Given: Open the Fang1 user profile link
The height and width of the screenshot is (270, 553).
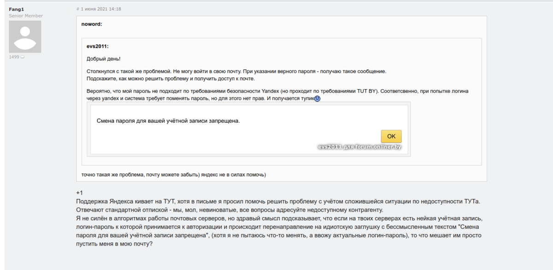Looking at the screenshot, I should click(16, 9).
